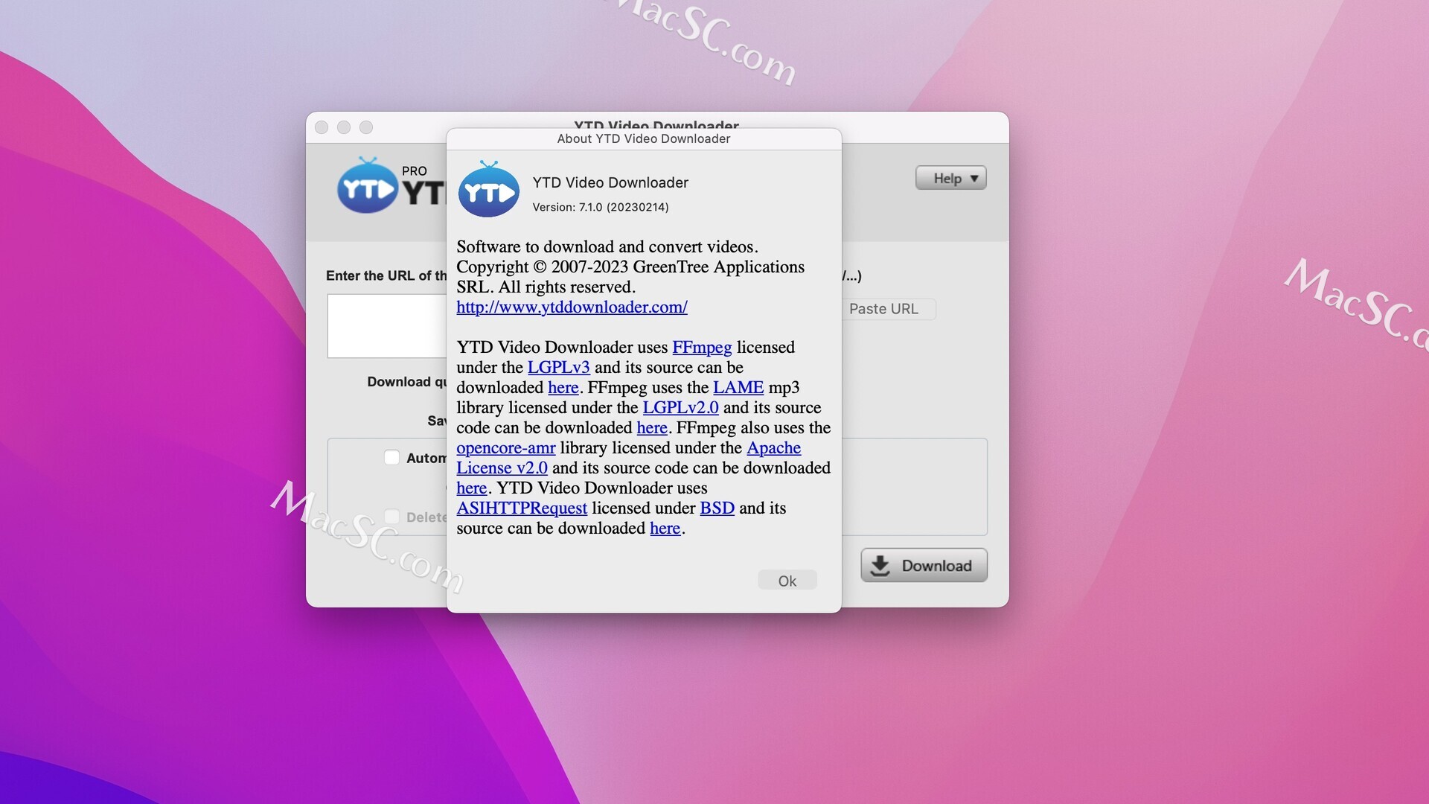Viewport: 1429px width, 804px height.
Task: Click the BSD license hyperlink
Action: point(717,508)
